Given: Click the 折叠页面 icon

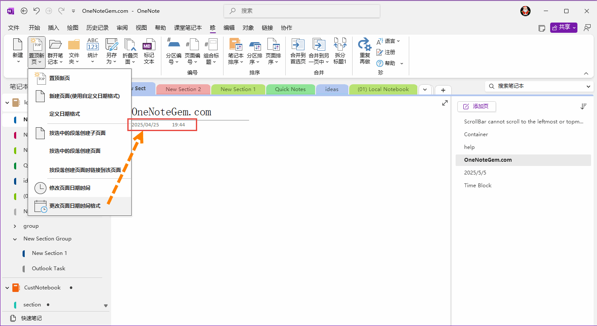Looking at the screenshot, I should (x=130, y=44).
